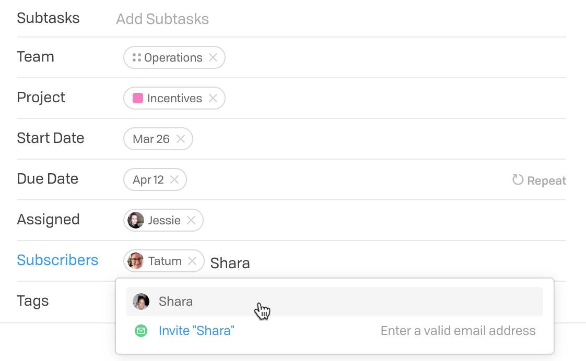The height and width of the screenshot is (361, 586).
Task: Remove Jessie from Assigned
Action: coord(191,220)
